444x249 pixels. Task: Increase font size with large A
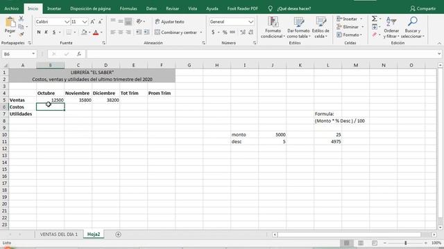coord(92,21)
